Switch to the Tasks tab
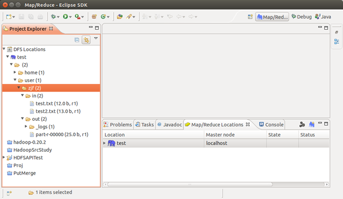The image size is (343, 199). 145,125
